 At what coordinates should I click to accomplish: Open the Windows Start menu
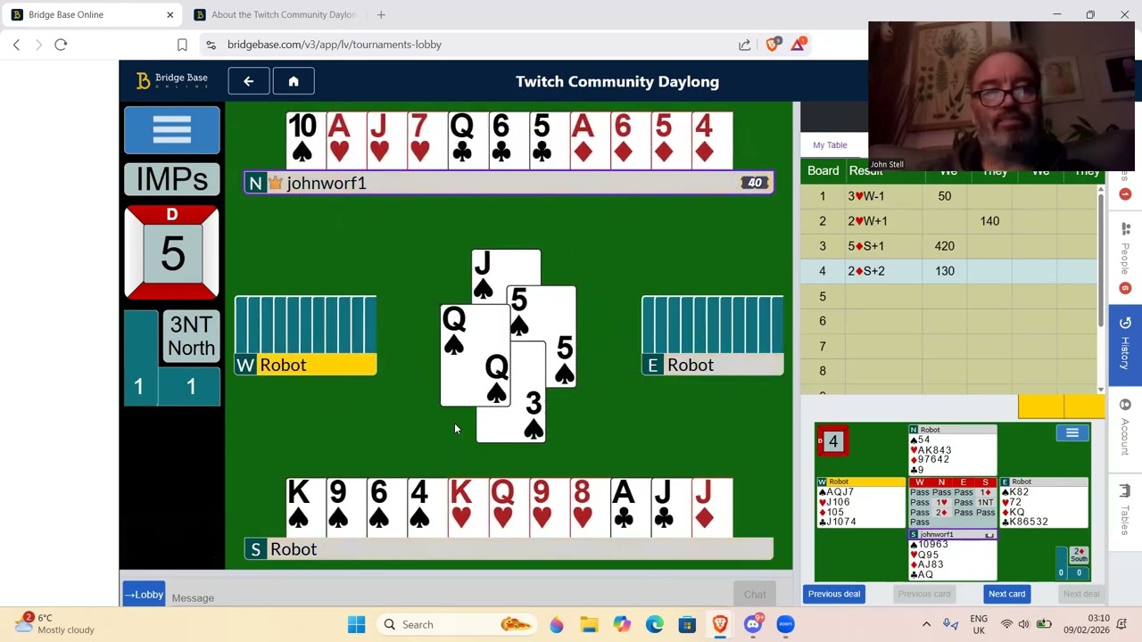coord(357,624)
